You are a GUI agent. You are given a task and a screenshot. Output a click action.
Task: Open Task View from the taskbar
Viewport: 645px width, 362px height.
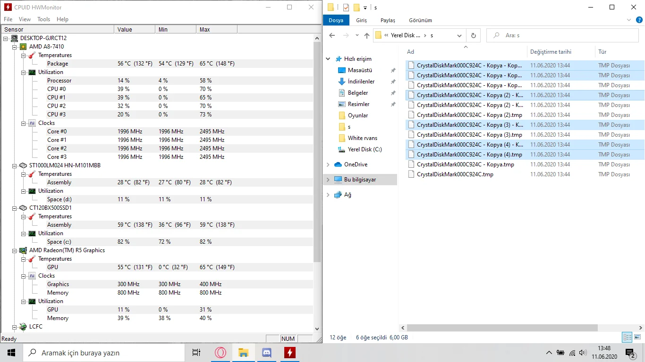coord(196,353)
